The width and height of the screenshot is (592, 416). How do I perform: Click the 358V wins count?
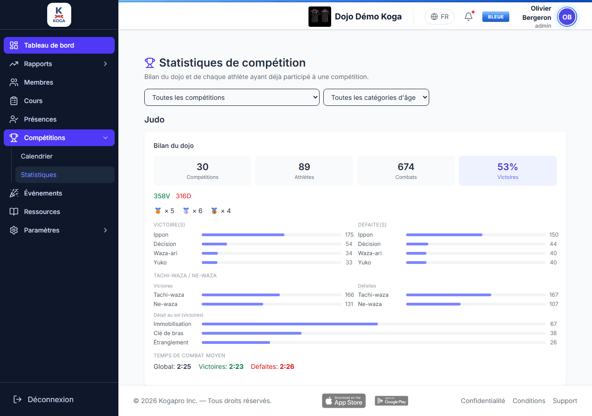tap(162, 196)
